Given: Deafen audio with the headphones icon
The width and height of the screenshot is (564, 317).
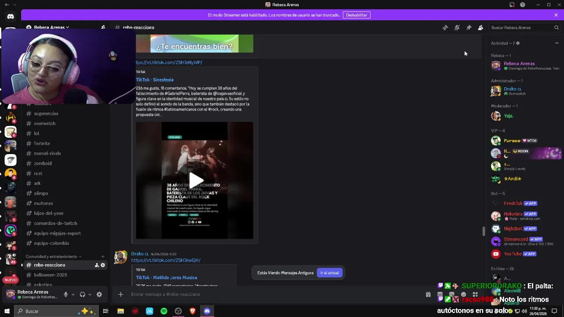Looking at the screenshot, I should 82,295.
